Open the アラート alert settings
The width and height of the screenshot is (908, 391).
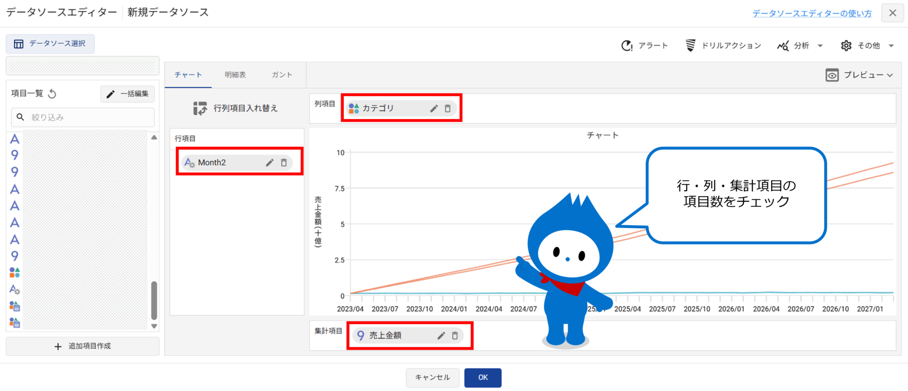pyautogui.click(x=644, y=45)
